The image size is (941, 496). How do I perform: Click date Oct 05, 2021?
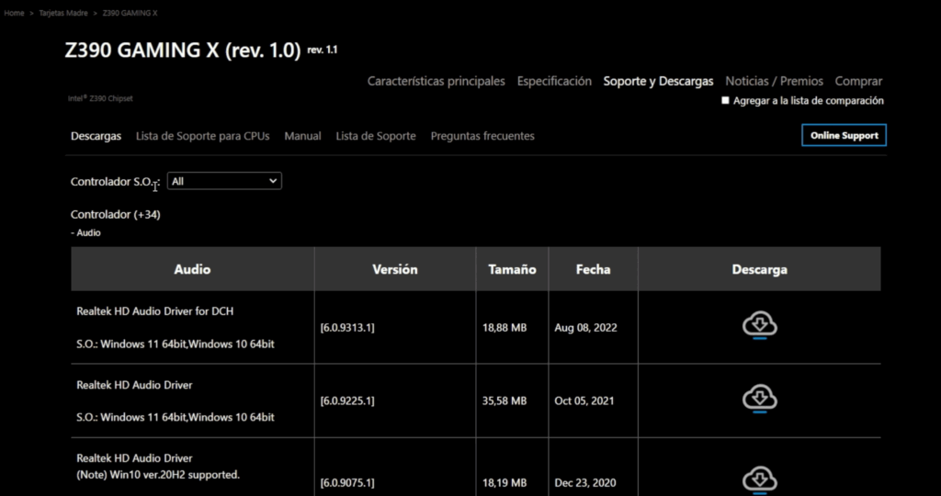pos(584,400)
